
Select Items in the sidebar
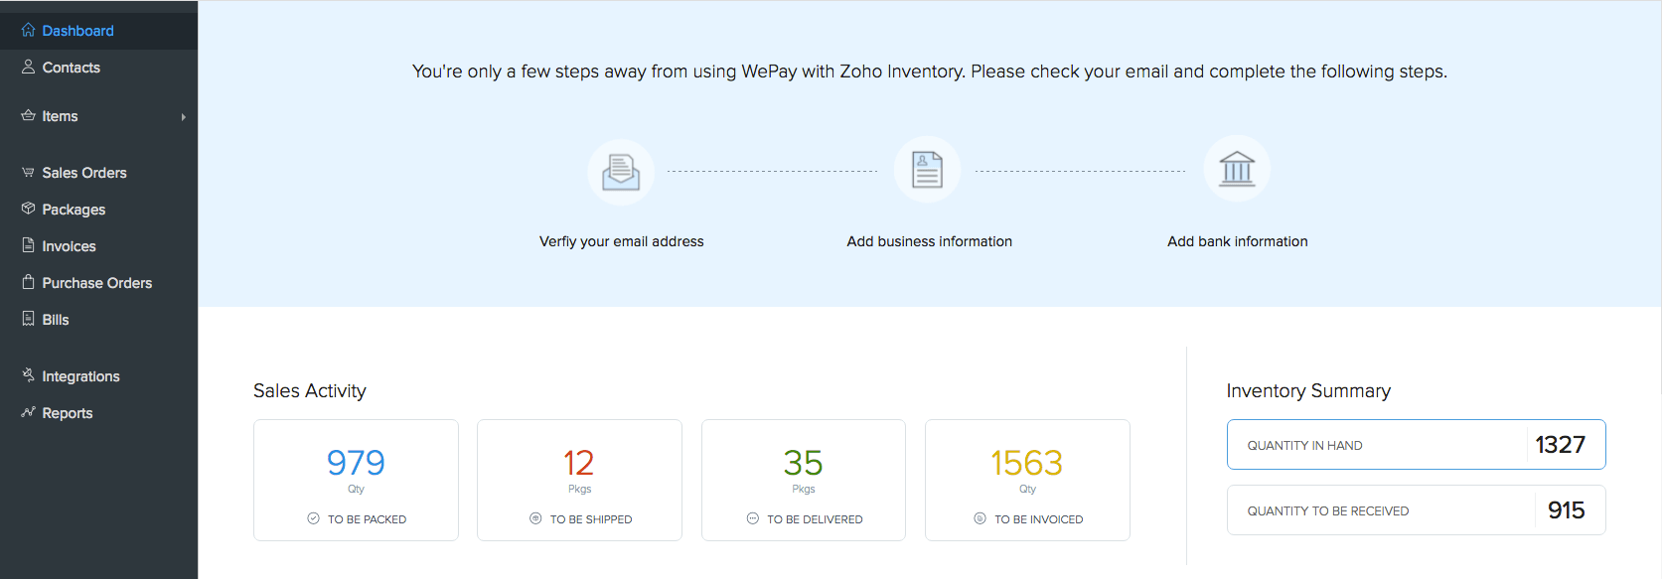tap(60, 116)
